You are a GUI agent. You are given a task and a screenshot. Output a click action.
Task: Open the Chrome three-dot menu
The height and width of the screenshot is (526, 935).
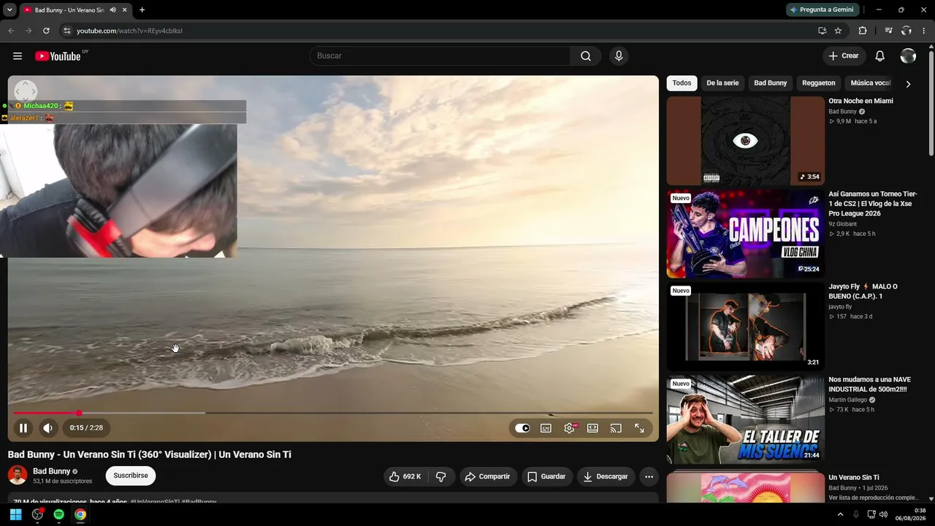coord(923,31)
